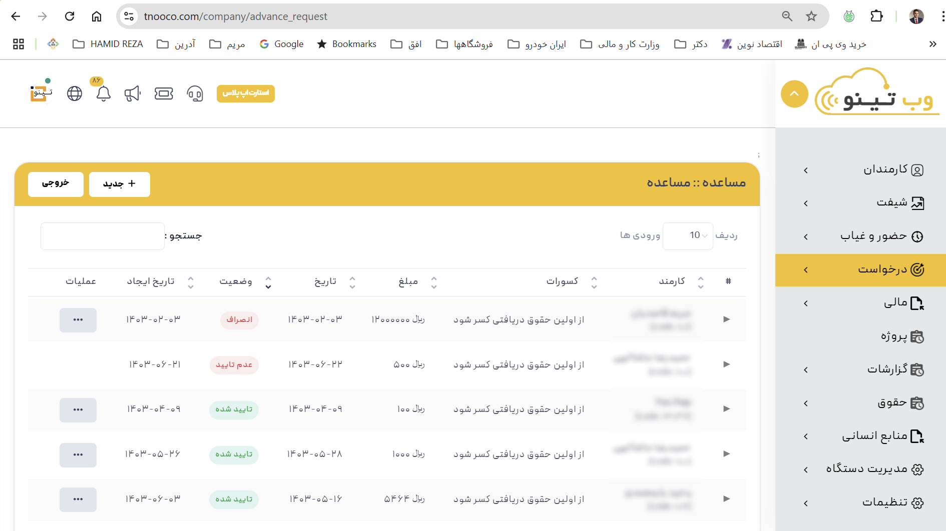Open the rows per page dropdown
Viewport: 946px width, 531px height.
688,235
